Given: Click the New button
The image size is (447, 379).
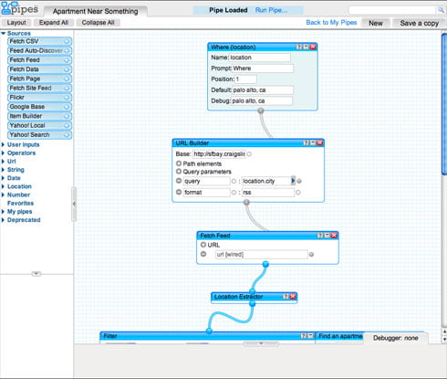Looking at the screenshot, I should 376,23.
